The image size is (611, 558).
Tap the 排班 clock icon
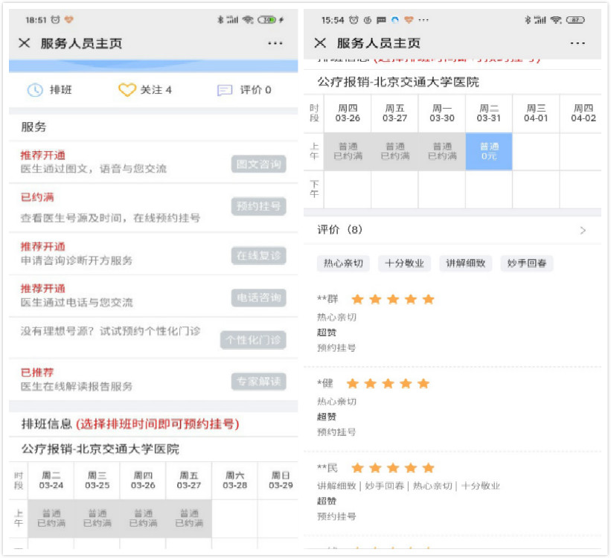click(x=35, y=90)
